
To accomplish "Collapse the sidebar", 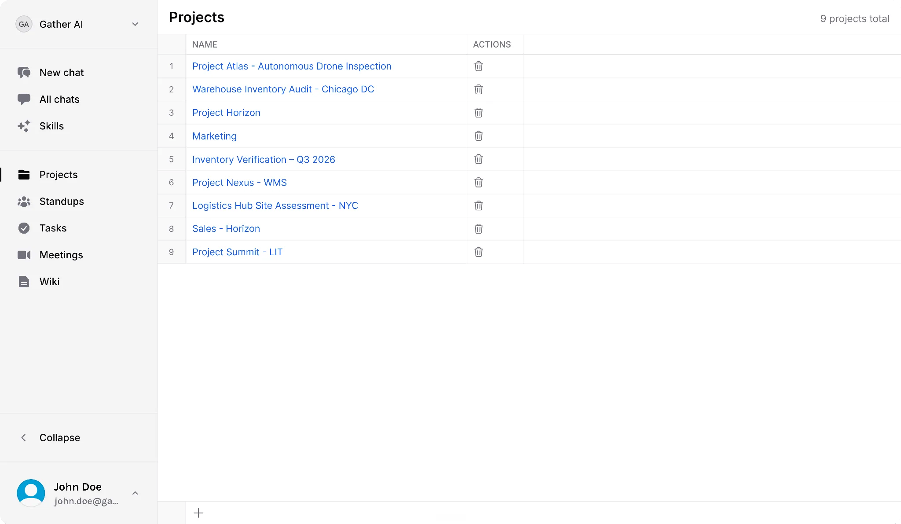I will 50,438.
